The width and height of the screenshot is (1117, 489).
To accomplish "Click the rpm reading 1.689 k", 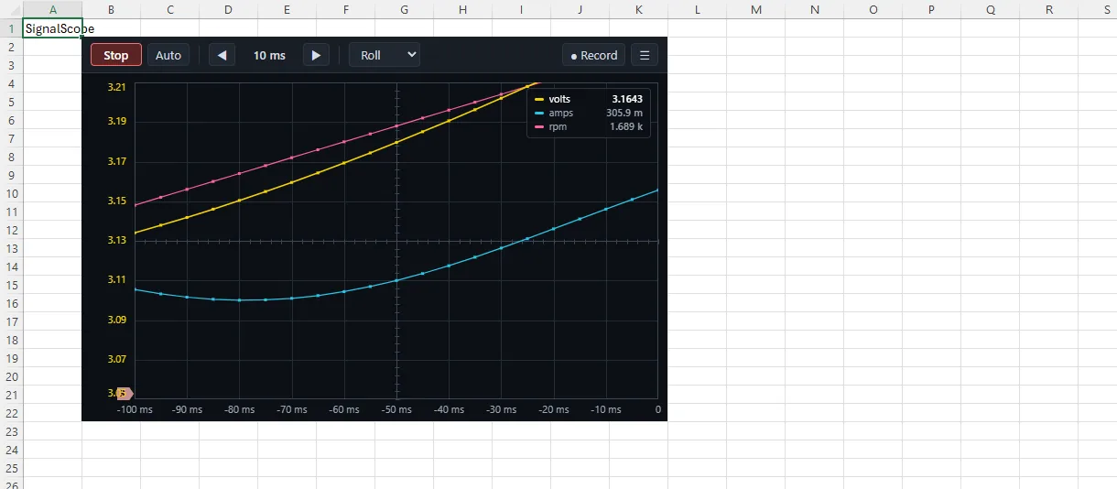I will pyautogui.click(x=626, y=126).
